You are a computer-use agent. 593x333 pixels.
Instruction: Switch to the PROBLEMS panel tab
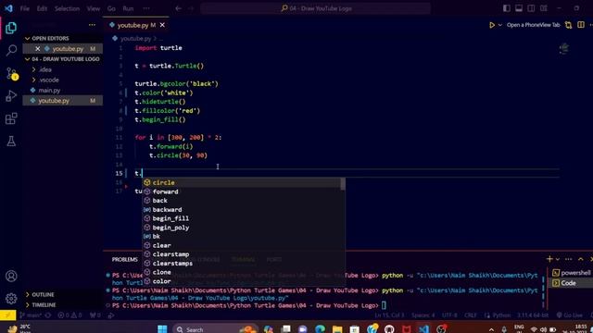pyautogui.click(x=124, y=260)
